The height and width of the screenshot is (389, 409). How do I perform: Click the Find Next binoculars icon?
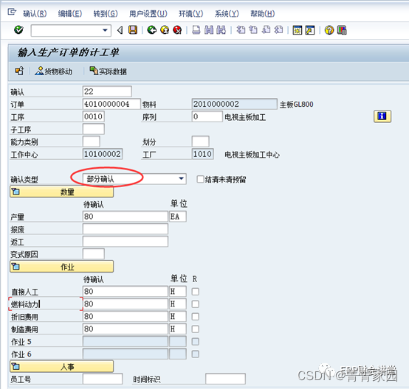[x=221, y=30]
